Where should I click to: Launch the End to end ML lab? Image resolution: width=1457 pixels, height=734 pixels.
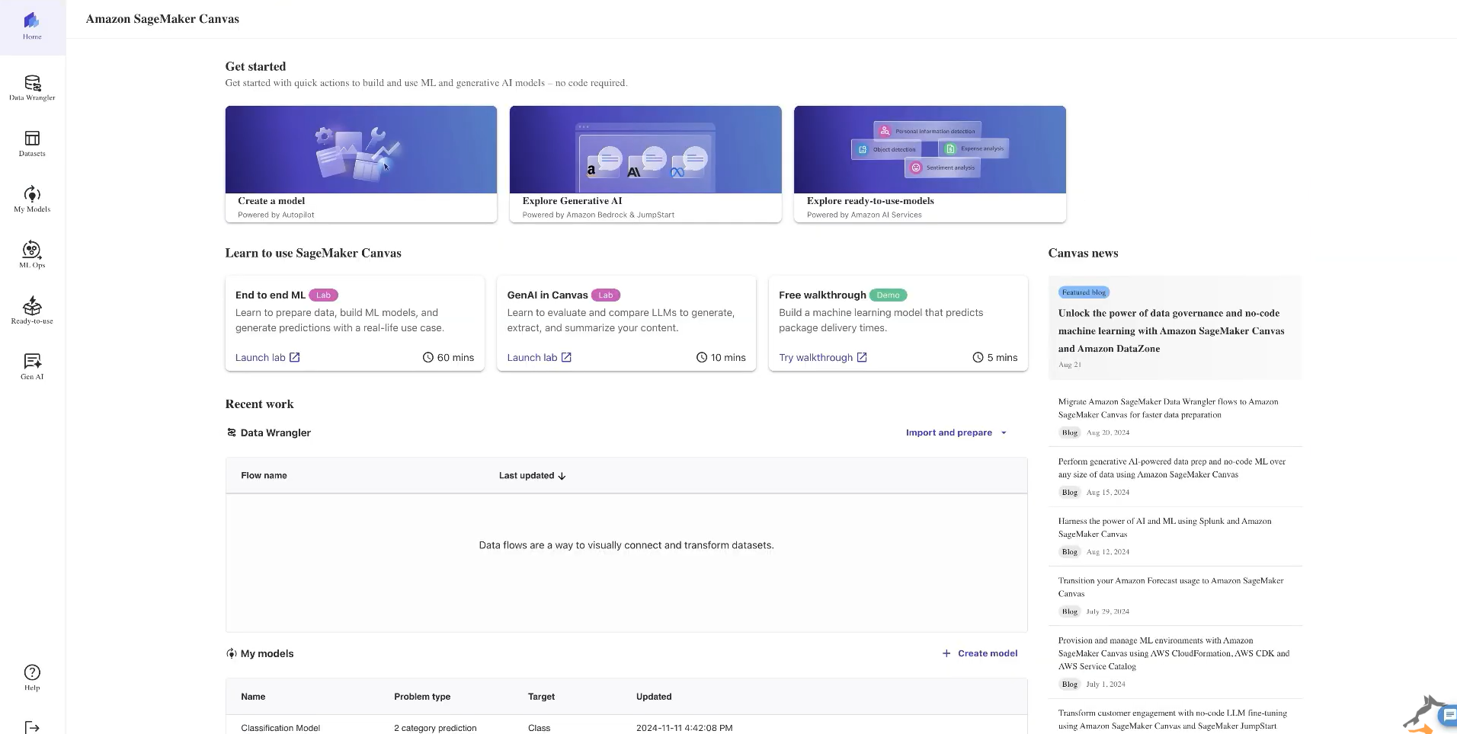(x=267, y=357)
